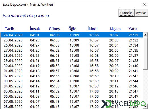
Task: Click Güneş time 05:53
Action: point(55,86)
